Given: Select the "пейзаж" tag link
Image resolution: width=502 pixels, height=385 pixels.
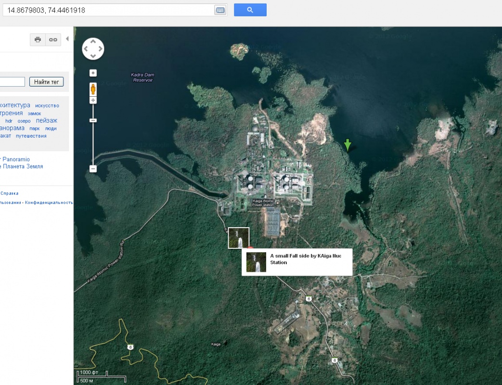Looking at the screenshot, I should [x=47, y=121].
